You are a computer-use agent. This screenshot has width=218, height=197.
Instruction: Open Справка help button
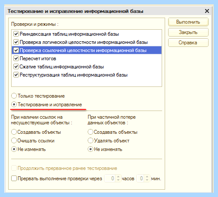[x=188, y=43]
